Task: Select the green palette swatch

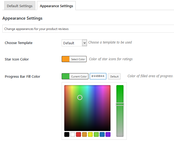Action: (x=96, y=134)
